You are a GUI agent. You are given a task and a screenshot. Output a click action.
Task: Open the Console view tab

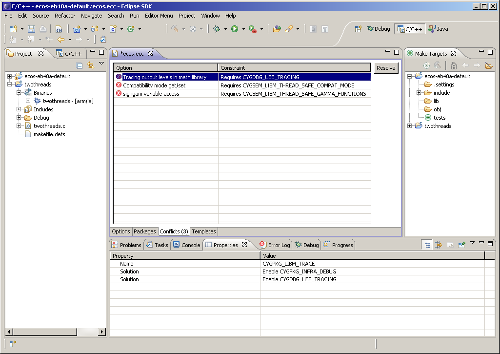(187, 245)
